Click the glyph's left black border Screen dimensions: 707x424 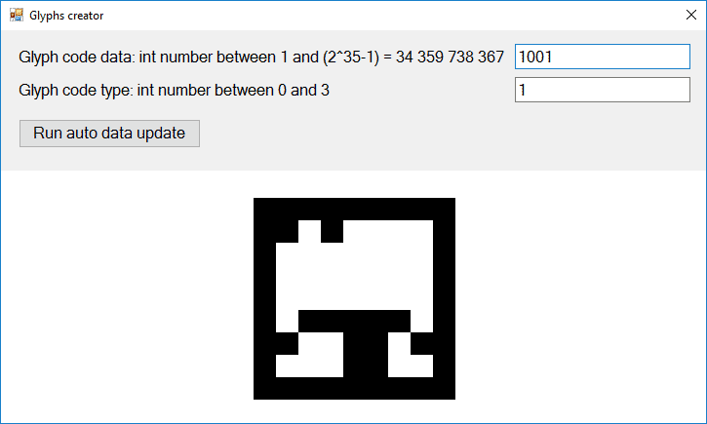[x=264, y=298]
